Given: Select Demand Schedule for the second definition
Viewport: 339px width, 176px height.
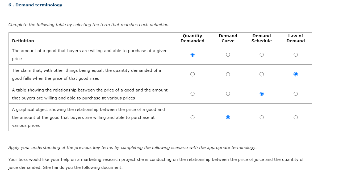Looking at the screenshot, I should (262, 74).
